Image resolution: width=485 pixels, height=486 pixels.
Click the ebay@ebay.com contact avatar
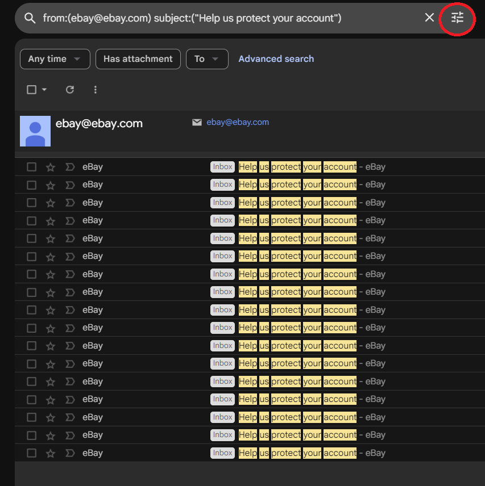point(35,131)
